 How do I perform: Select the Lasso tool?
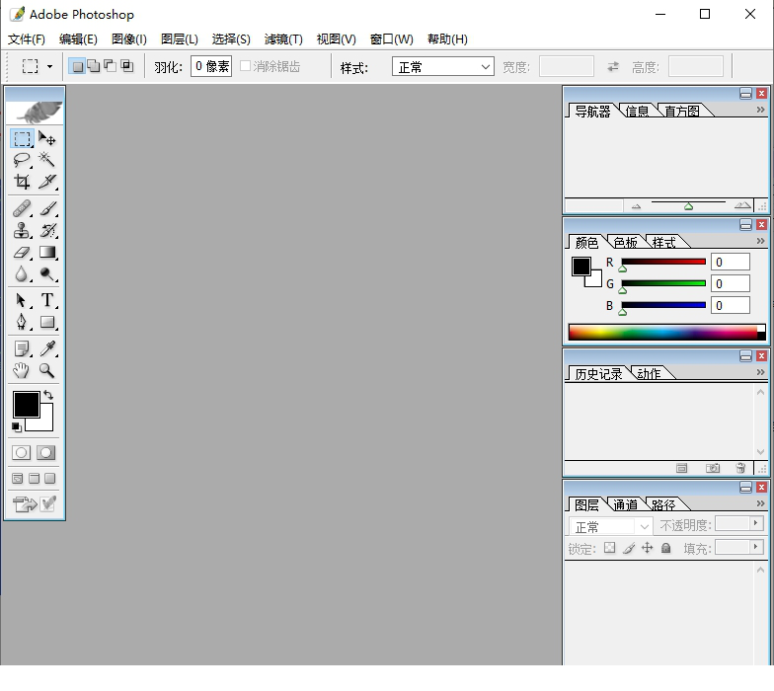tap(22, 160)
